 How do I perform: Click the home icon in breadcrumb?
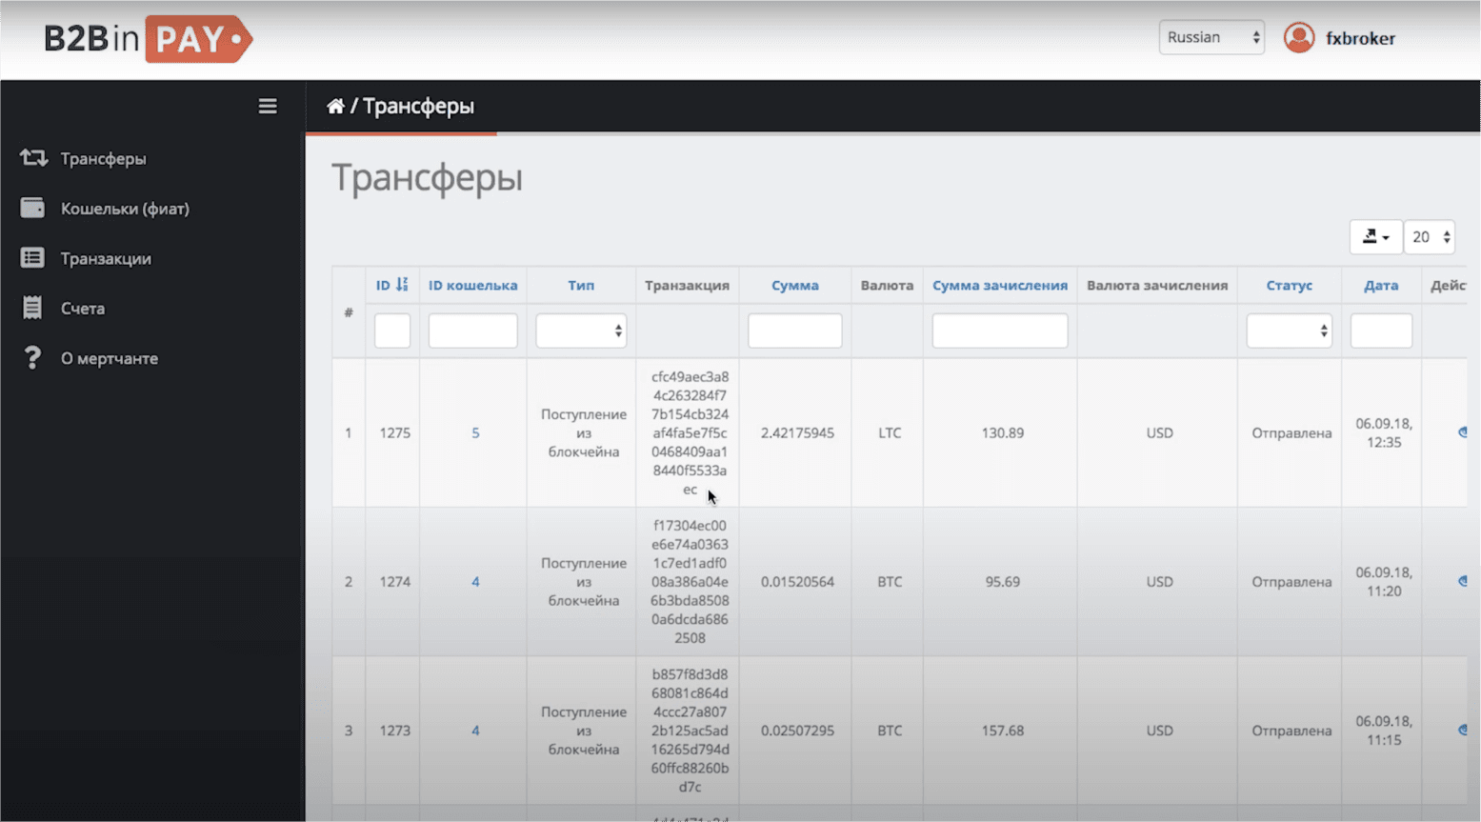pyautogui.click(x=335, y=106)
